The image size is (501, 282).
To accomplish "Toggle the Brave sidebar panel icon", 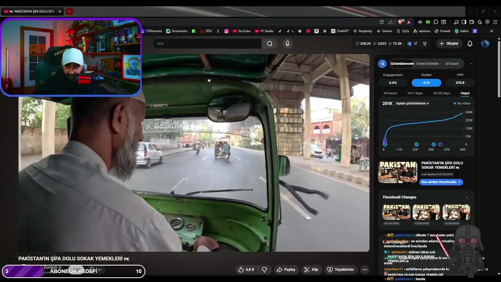I will [x=464, y=22].
